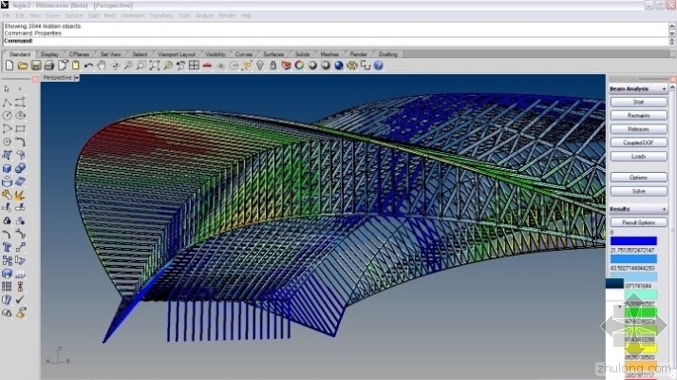677x380 pixels.
Task: Select the Pan hand tool
Action: pos(103,66)
